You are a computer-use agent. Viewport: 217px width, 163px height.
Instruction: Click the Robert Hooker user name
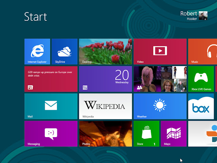[x=189, y=16]
